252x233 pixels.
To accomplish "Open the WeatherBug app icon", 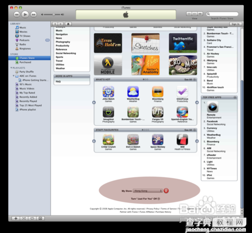I will click(133, 92).
